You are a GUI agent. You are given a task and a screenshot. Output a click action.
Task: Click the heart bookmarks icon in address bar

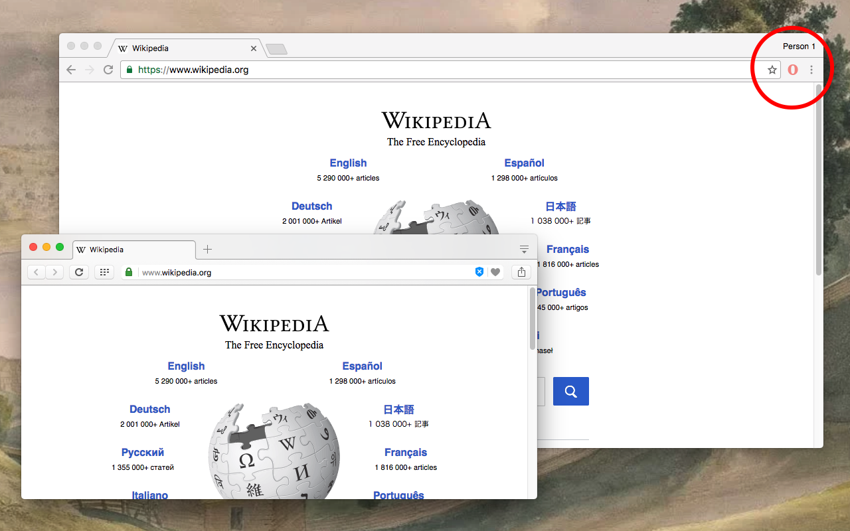point(496,271)
